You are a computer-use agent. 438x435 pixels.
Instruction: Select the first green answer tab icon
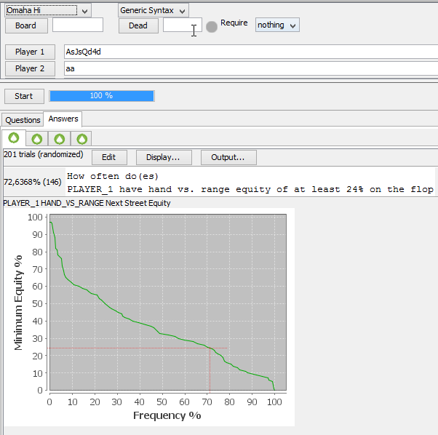tap(13, 138)
